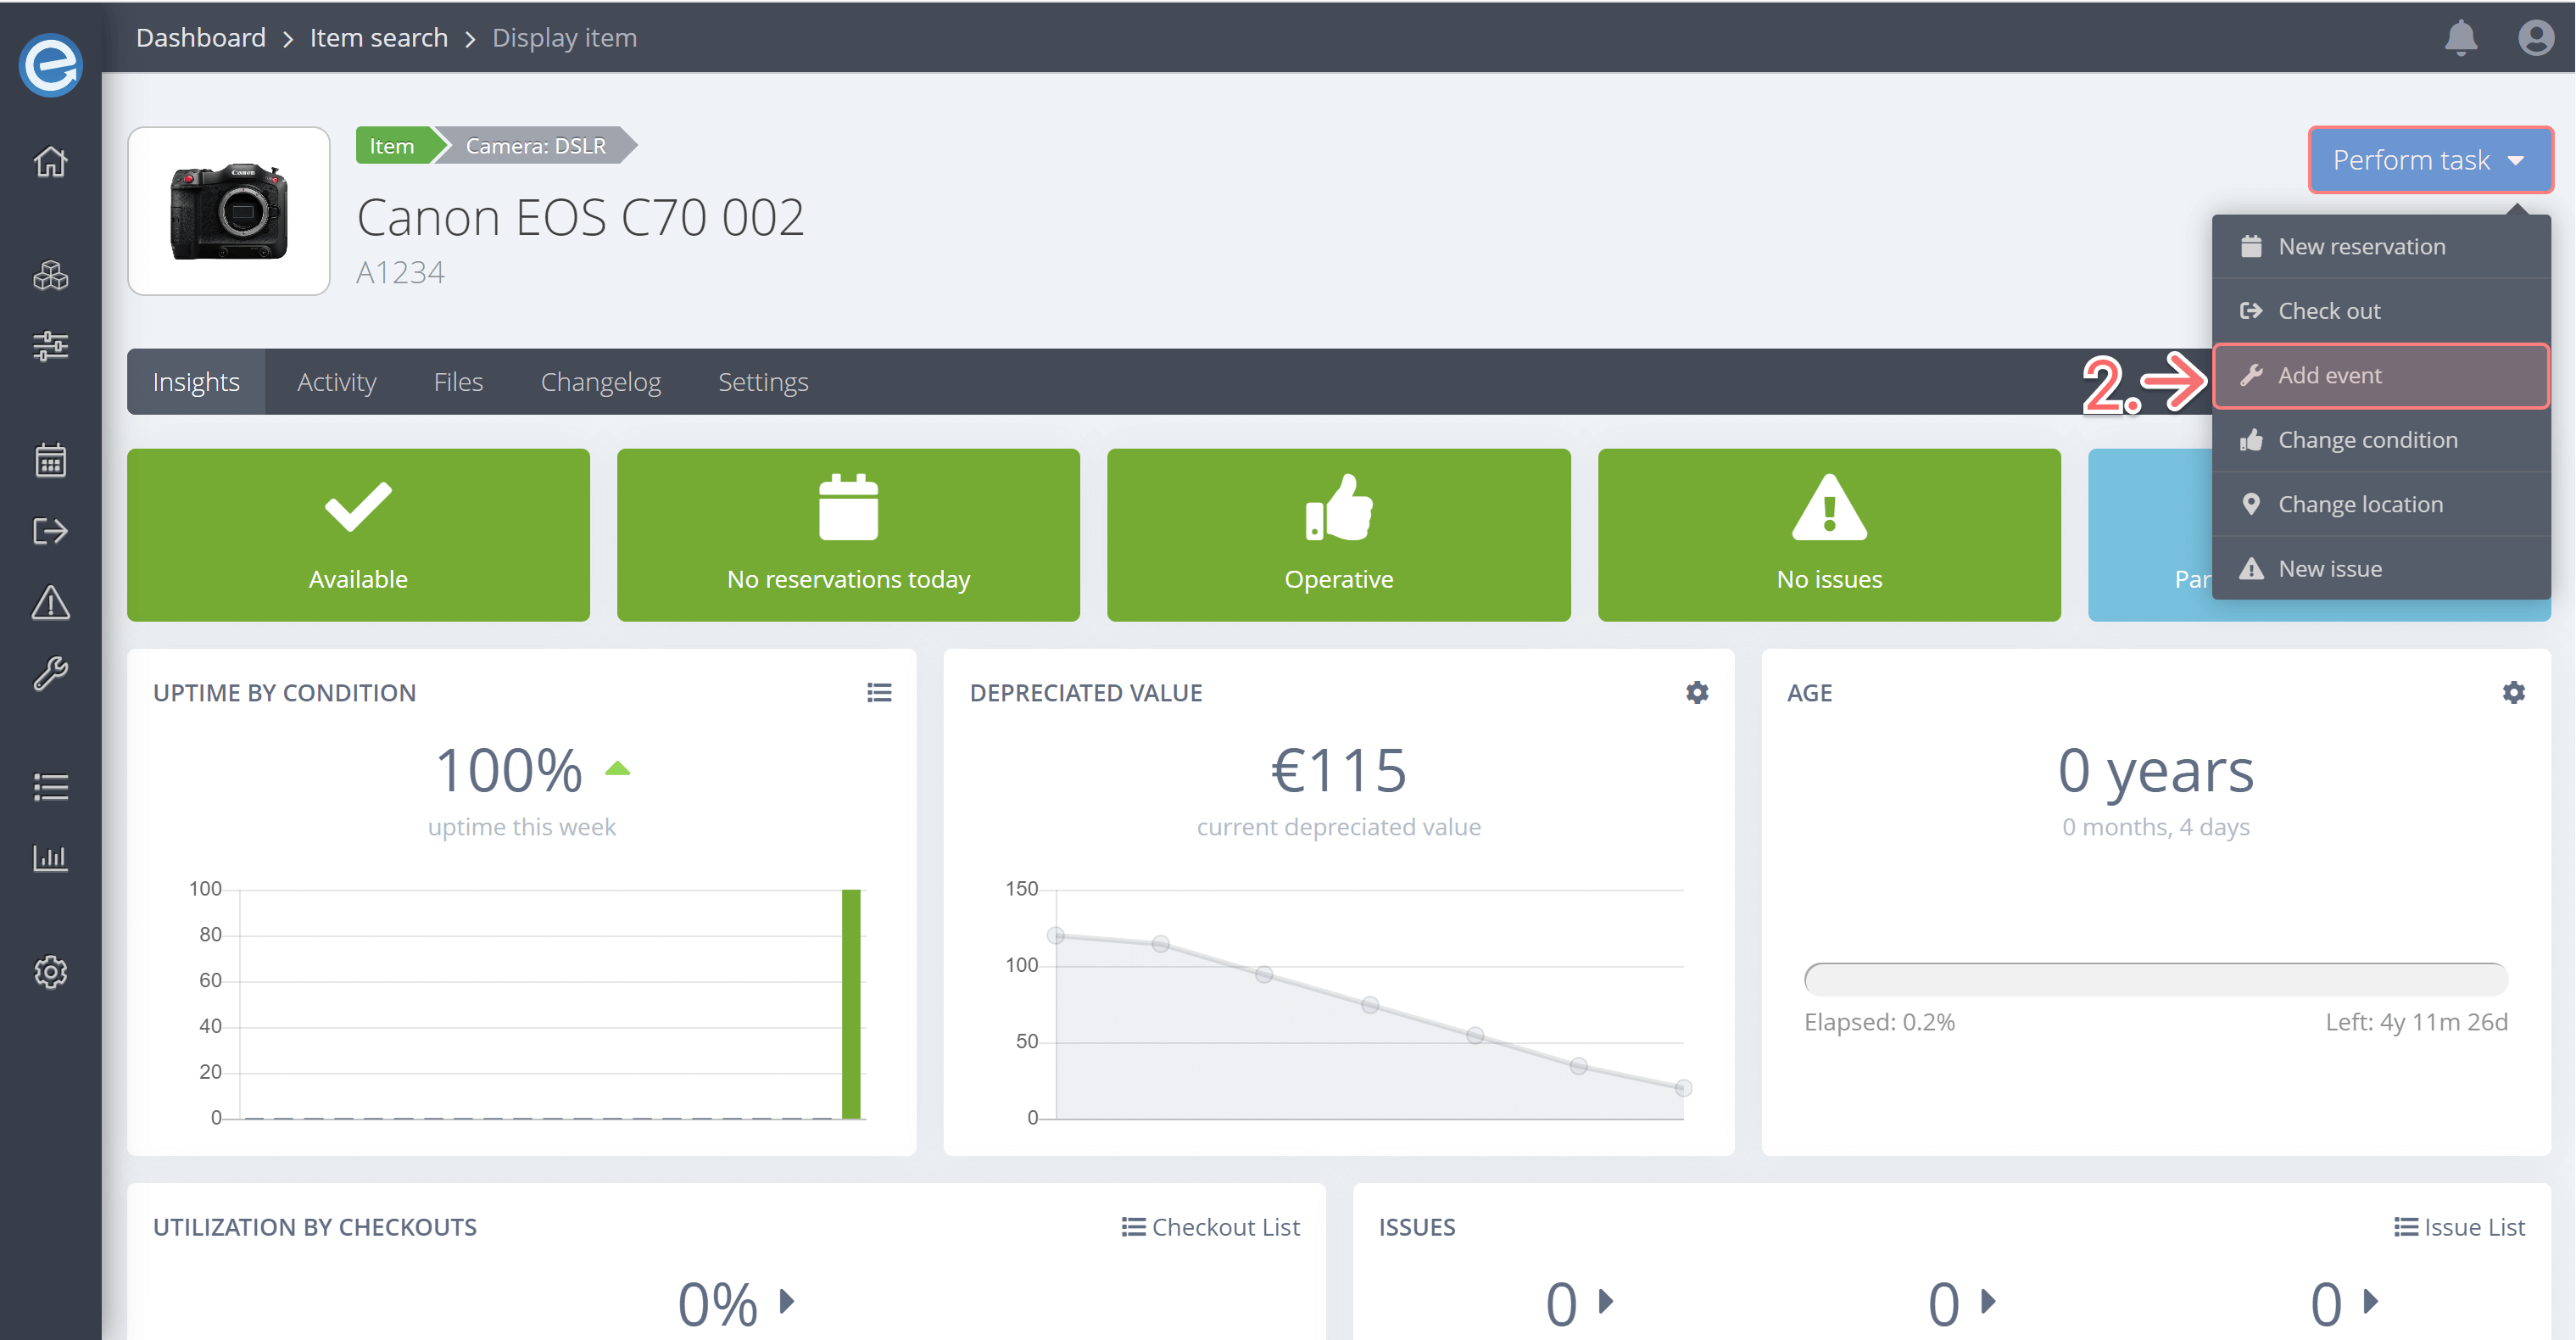Switch to the Files tab
Image resolution: width=2576 pixels, height=1340 pixels.
pos(458,382)
